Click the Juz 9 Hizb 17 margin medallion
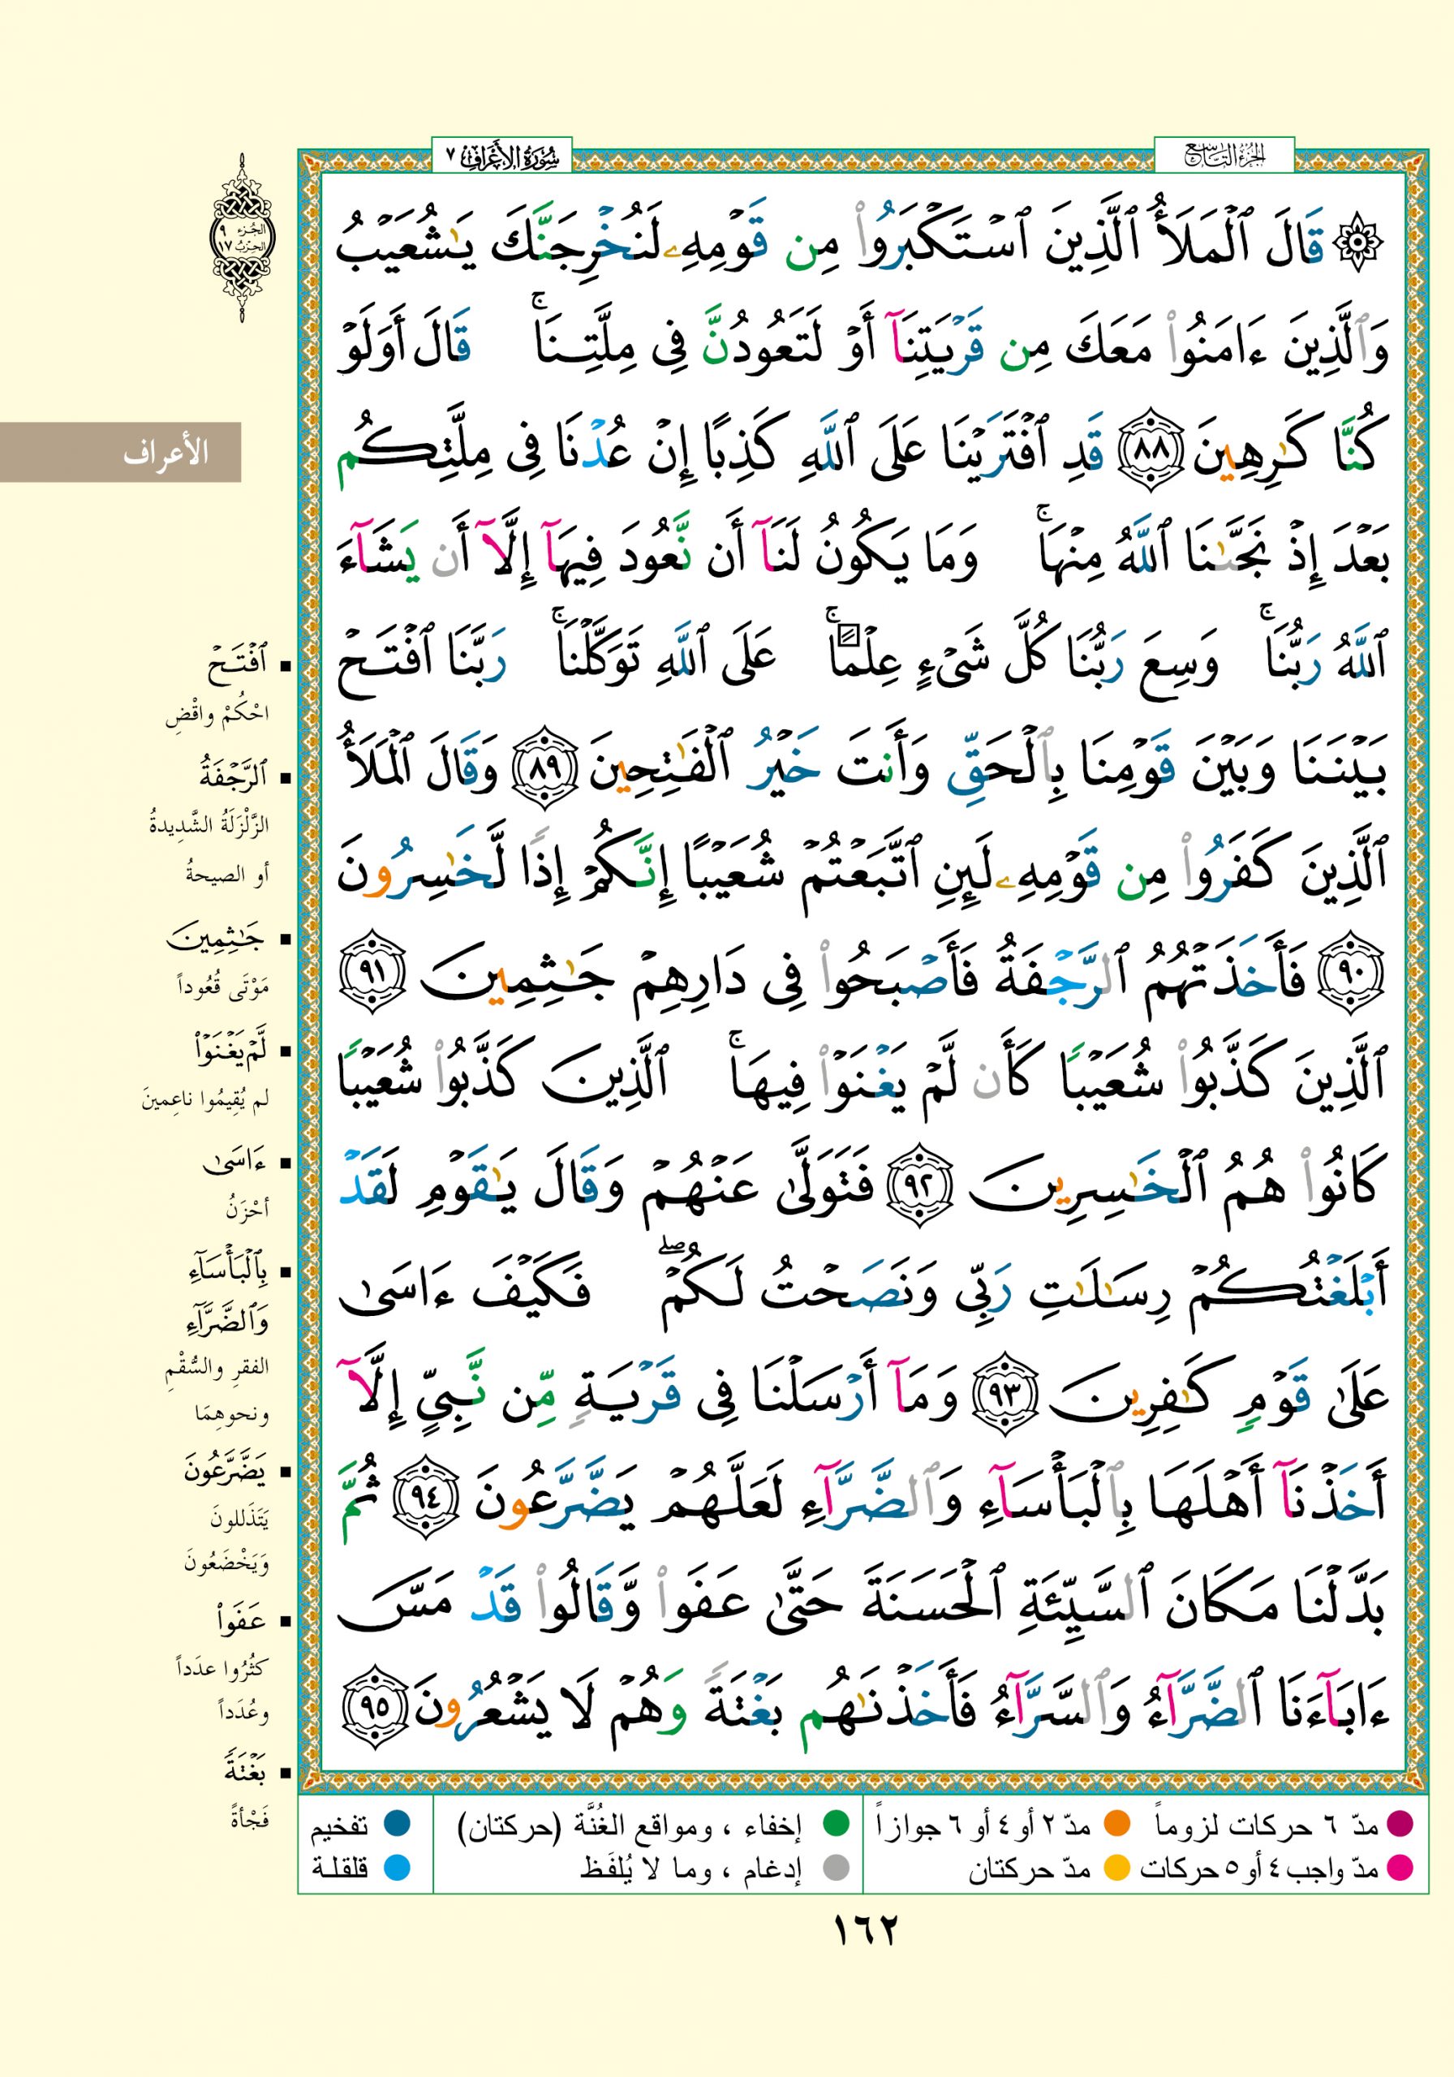The image size is (1454, 2077). [243, 238]
